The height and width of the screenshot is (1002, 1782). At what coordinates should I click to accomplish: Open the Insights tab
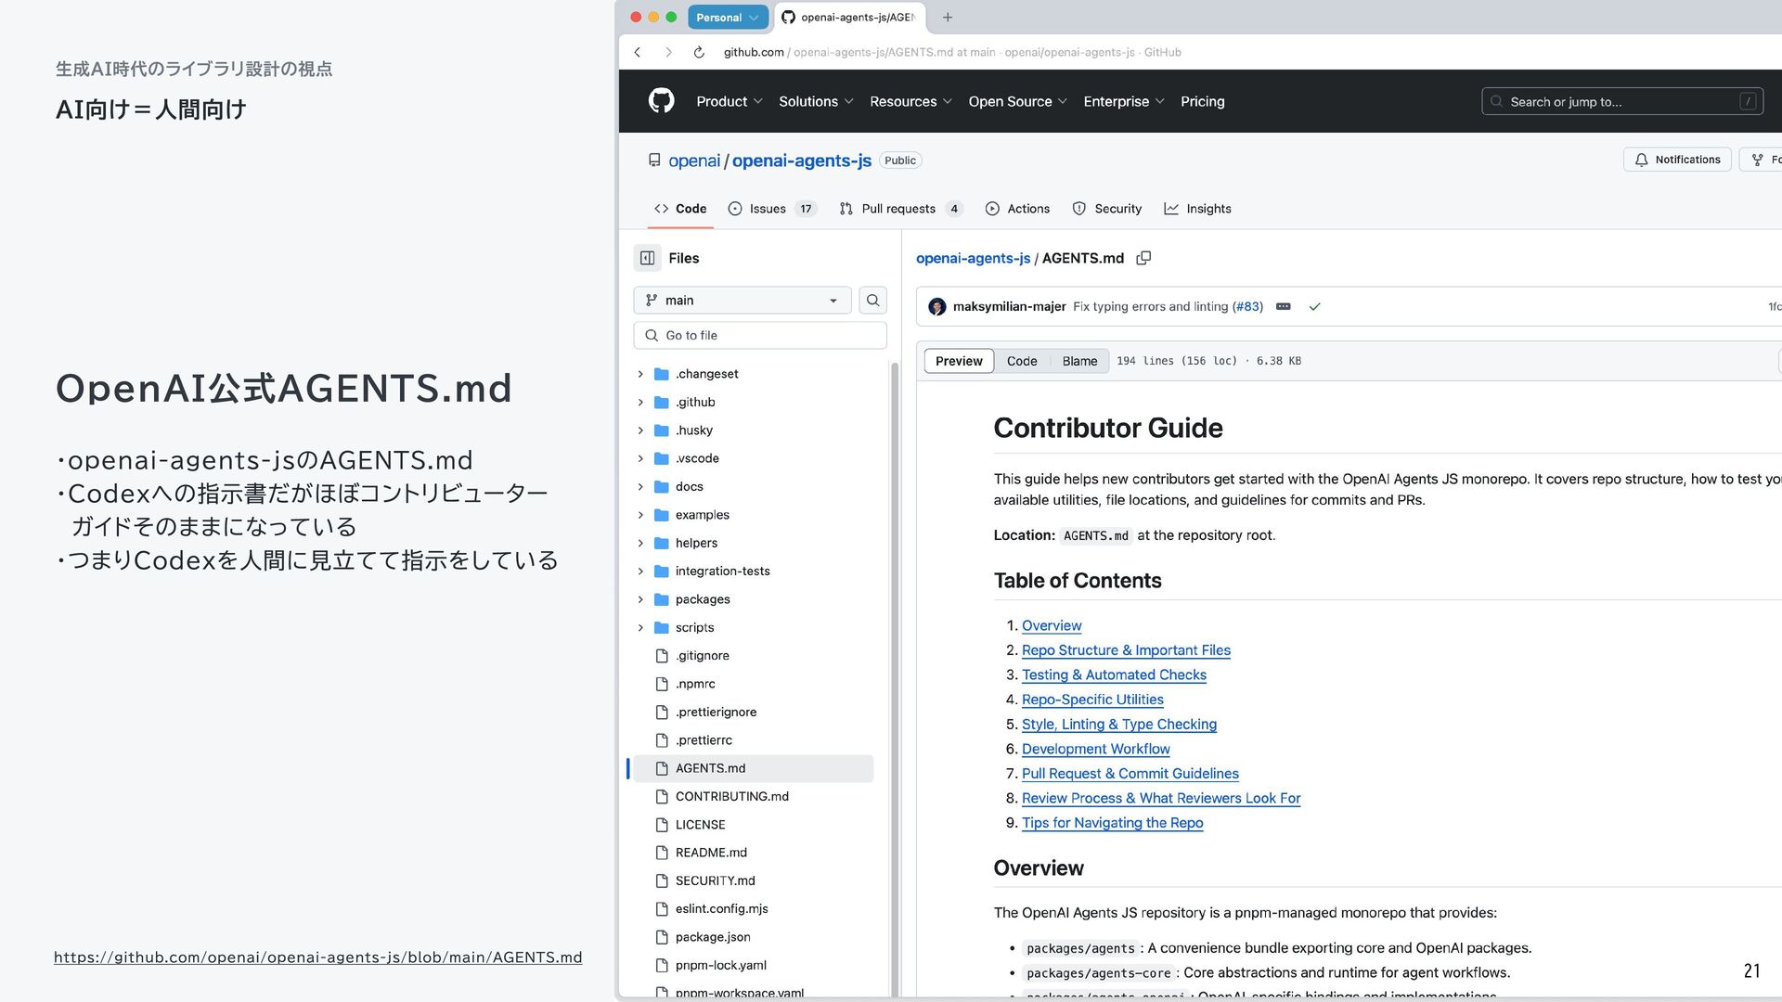(x=1198, y=209)
